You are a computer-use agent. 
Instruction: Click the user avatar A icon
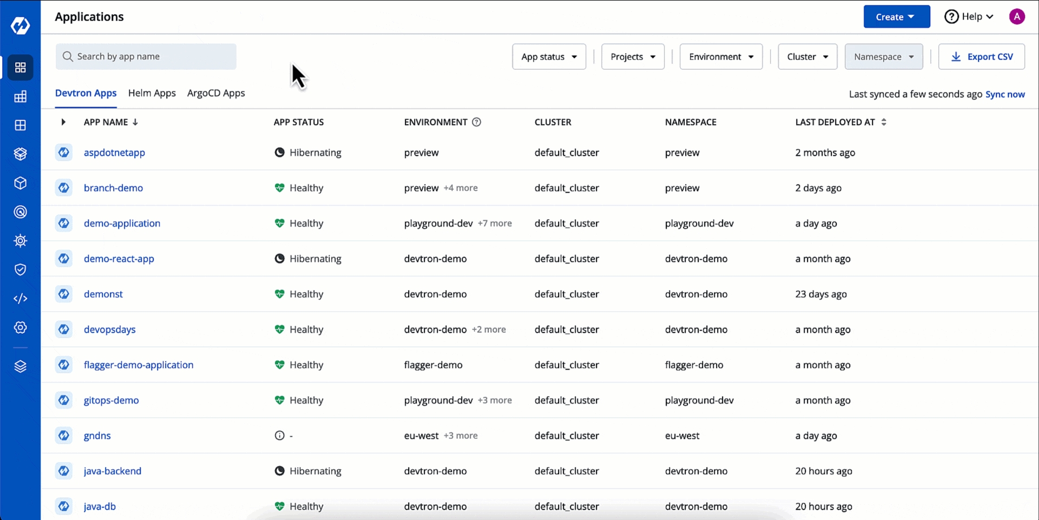click(1017, 17)
